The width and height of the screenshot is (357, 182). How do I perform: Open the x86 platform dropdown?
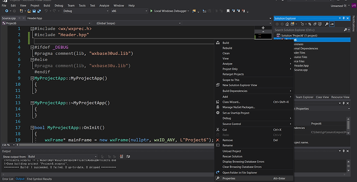[129, 11]
